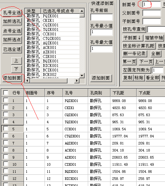Click the 孔号前缀 input field
The image size is (165, 186).
101,17
